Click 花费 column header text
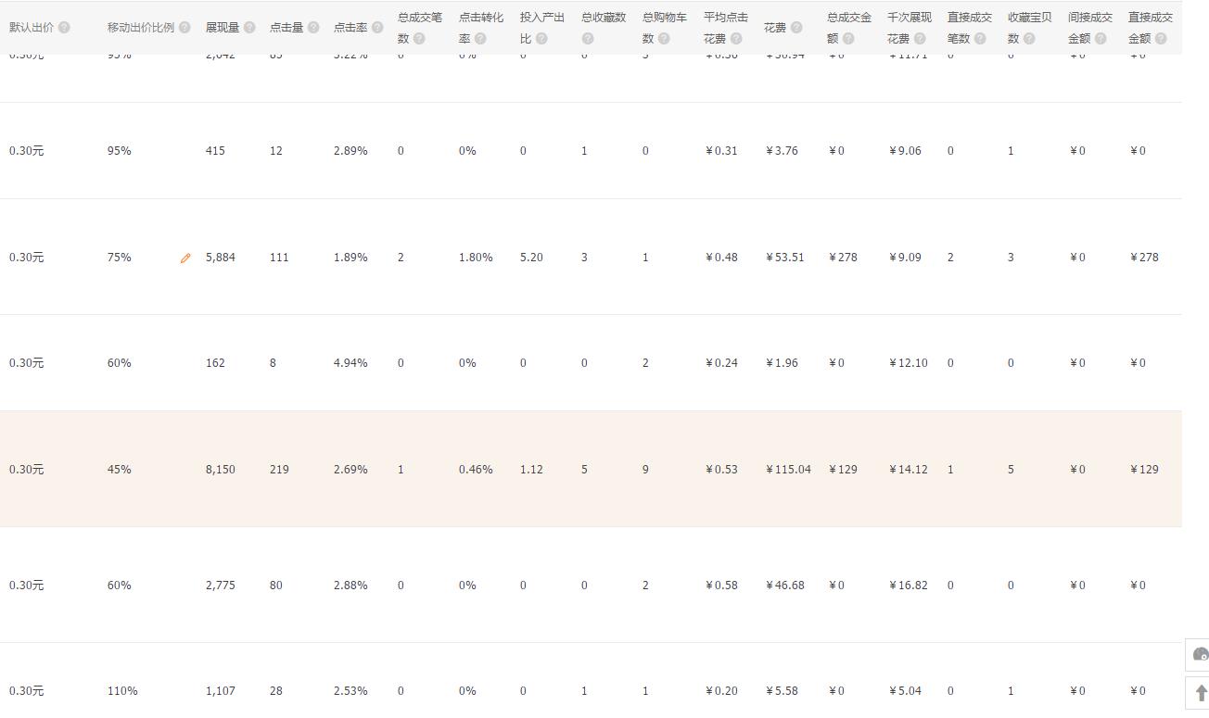Screen dimensions: 1209x718 [x=775, y=28]
